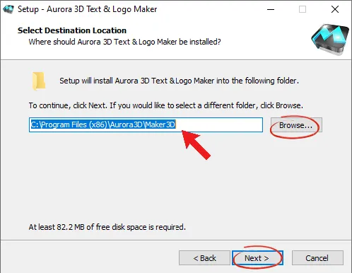Continue with the Next button

coord(257,258)
